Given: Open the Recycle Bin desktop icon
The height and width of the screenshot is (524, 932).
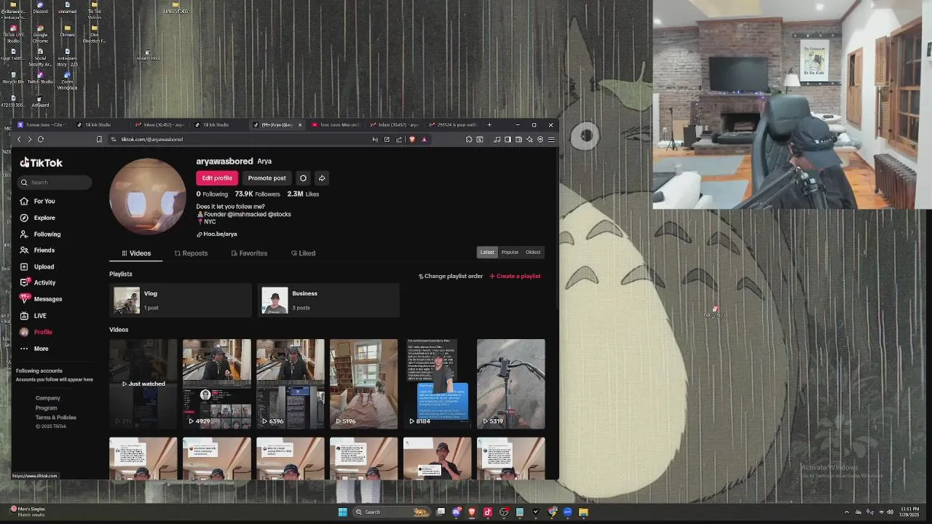Looking at the screenshot, I should pyautogui.click(x=13, y=79).
